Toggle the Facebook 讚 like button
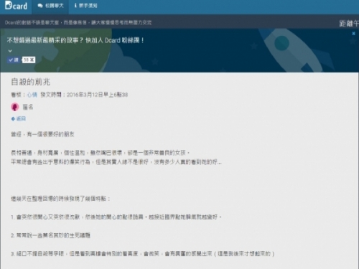This screenshot has height=269, width=359. (14, 60)
